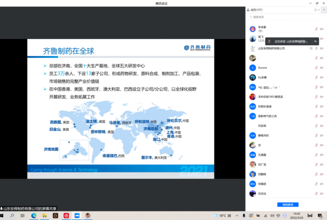Click the reply arrow in the speaking tooltip

coord(315,42)
